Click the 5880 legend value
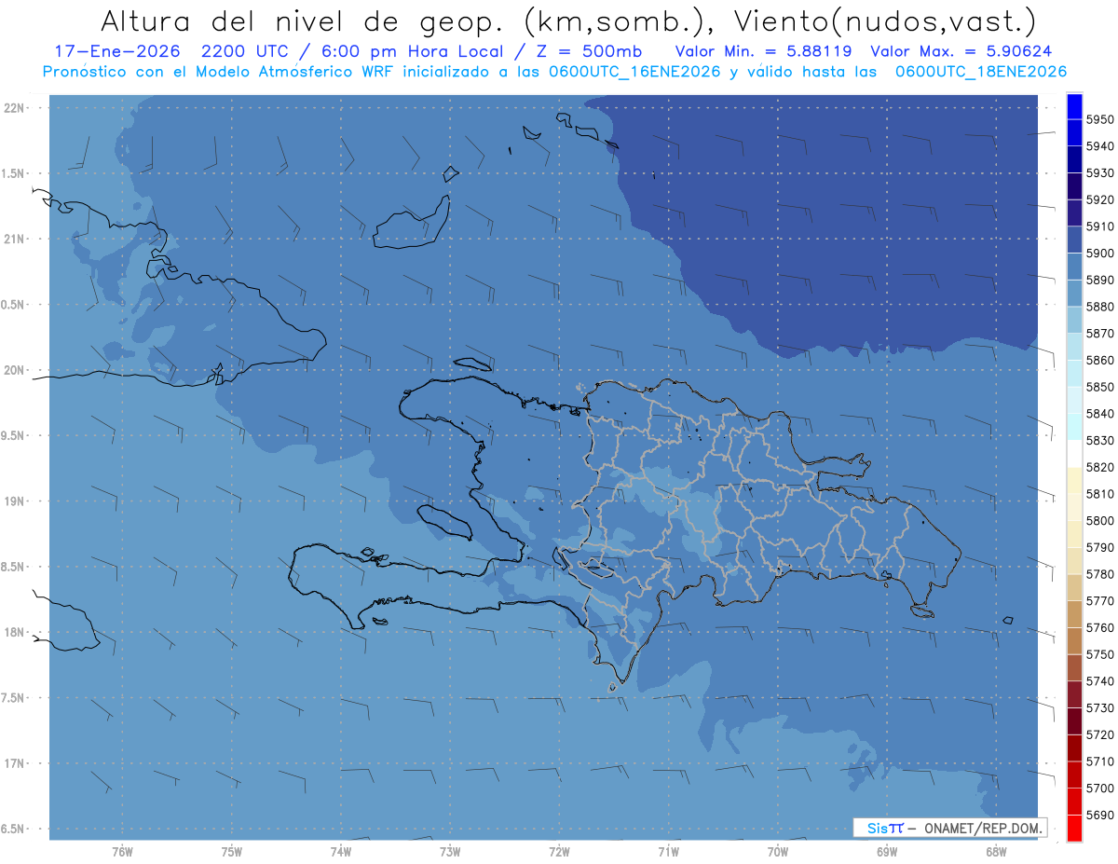 click(1099, 307)
